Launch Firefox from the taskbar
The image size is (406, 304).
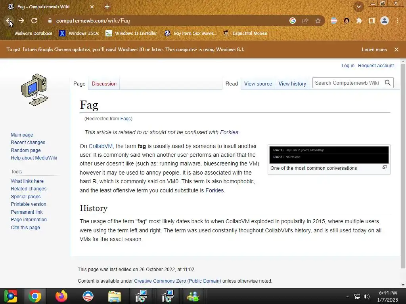pos(61,296)
